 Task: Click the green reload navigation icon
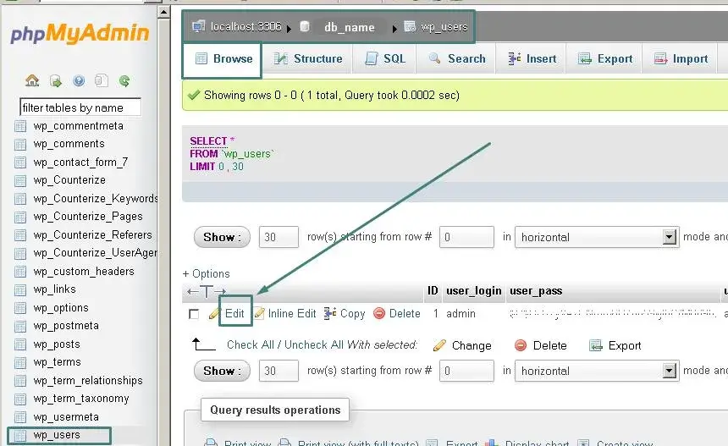(x=124, y=80)
